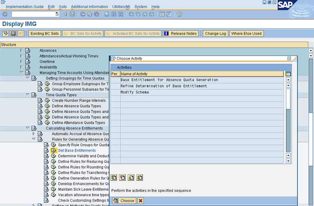Screen dimensions: 314x206
Task: Click the Generate Shortcut toolbar icon
Action: coord(169,14)
